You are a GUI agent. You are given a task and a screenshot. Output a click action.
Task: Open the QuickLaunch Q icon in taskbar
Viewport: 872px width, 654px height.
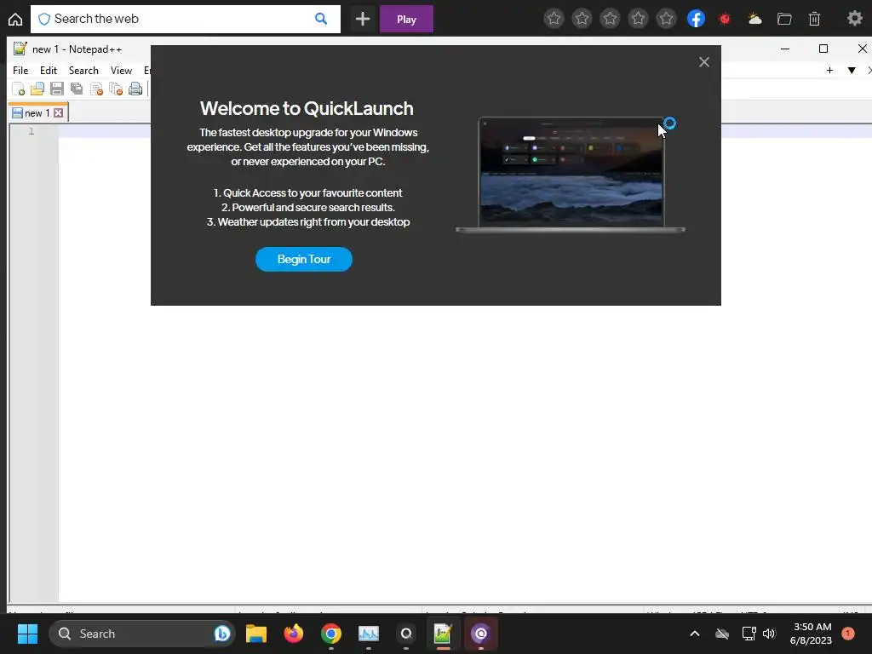click(406, 634)
